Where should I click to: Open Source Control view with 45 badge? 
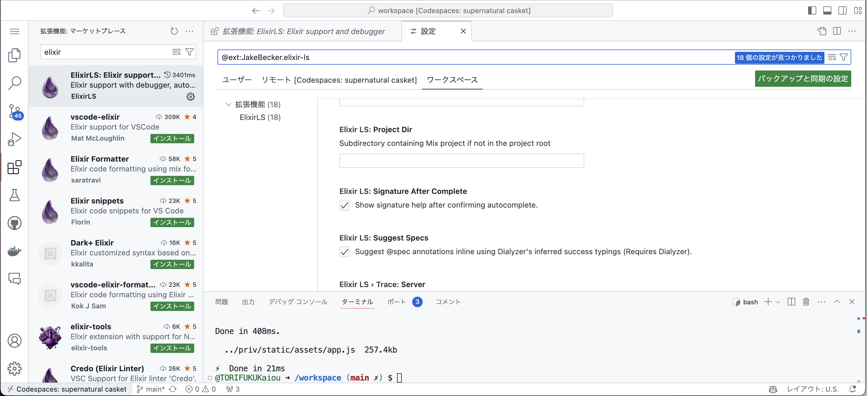point(14,111)
